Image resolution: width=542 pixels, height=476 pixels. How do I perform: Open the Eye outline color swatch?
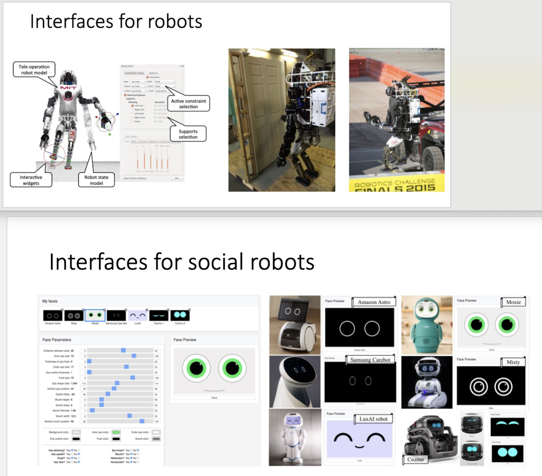tap(76, 439)
